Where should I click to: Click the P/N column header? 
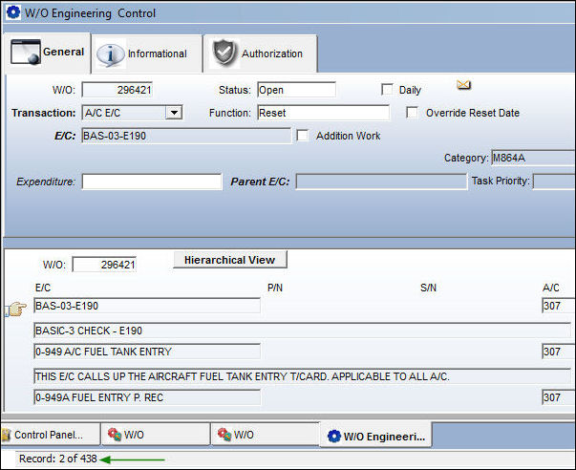[x=275, y=288]
